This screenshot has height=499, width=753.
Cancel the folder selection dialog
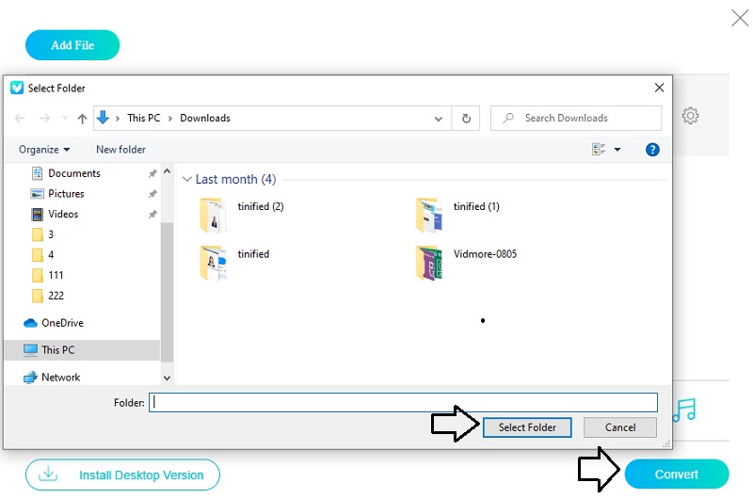(x=620, y=427)
